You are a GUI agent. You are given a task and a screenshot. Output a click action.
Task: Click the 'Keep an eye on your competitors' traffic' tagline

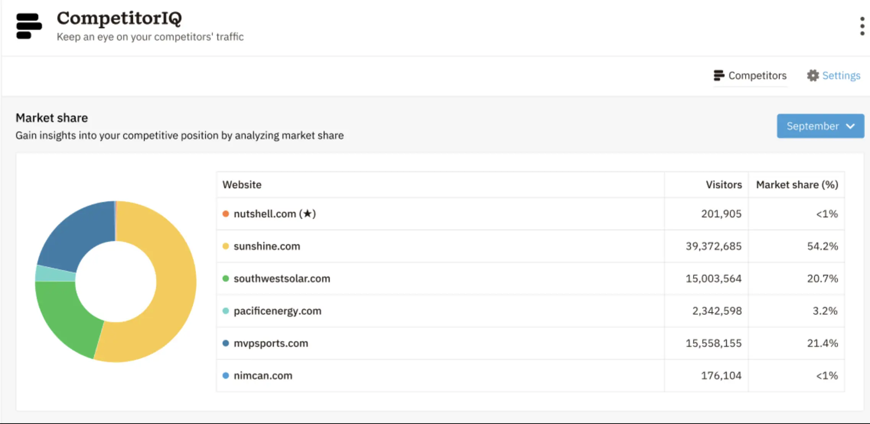[x=150, y=37]
